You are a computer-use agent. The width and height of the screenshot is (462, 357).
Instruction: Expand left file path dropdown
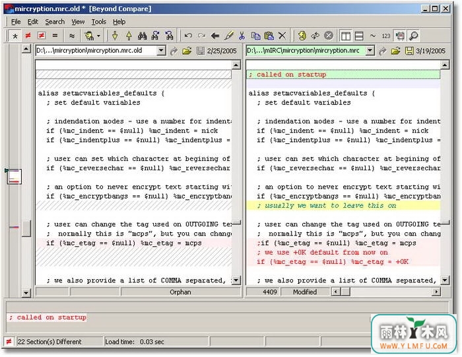tap(161, 51)
